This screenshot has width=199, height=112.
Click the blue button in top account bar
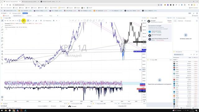(x=25, y=13)
